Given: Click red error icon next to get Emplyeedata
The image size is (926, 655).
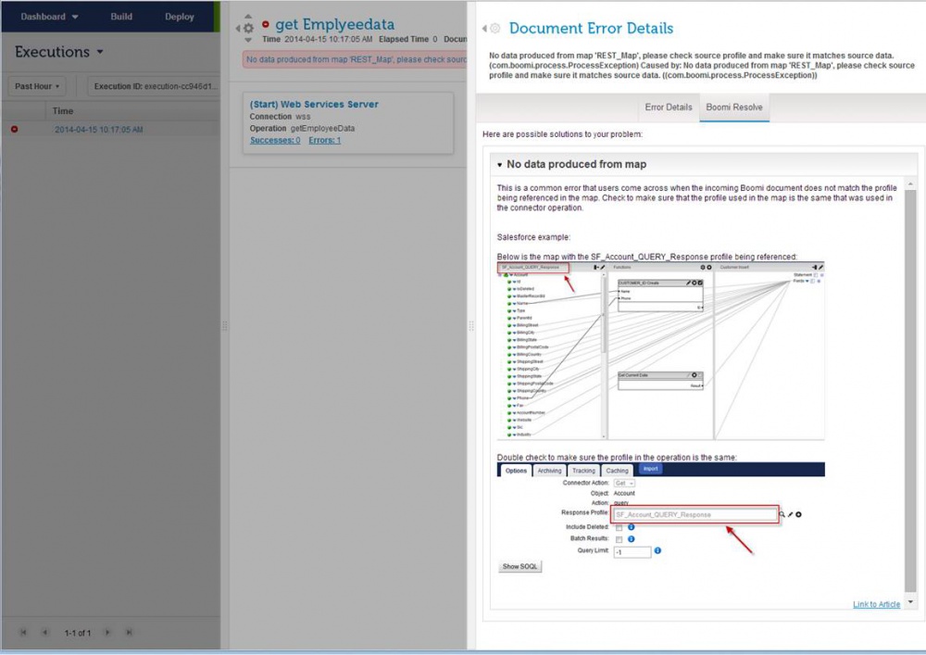Looking at the screenshot, I should [266, 24].
